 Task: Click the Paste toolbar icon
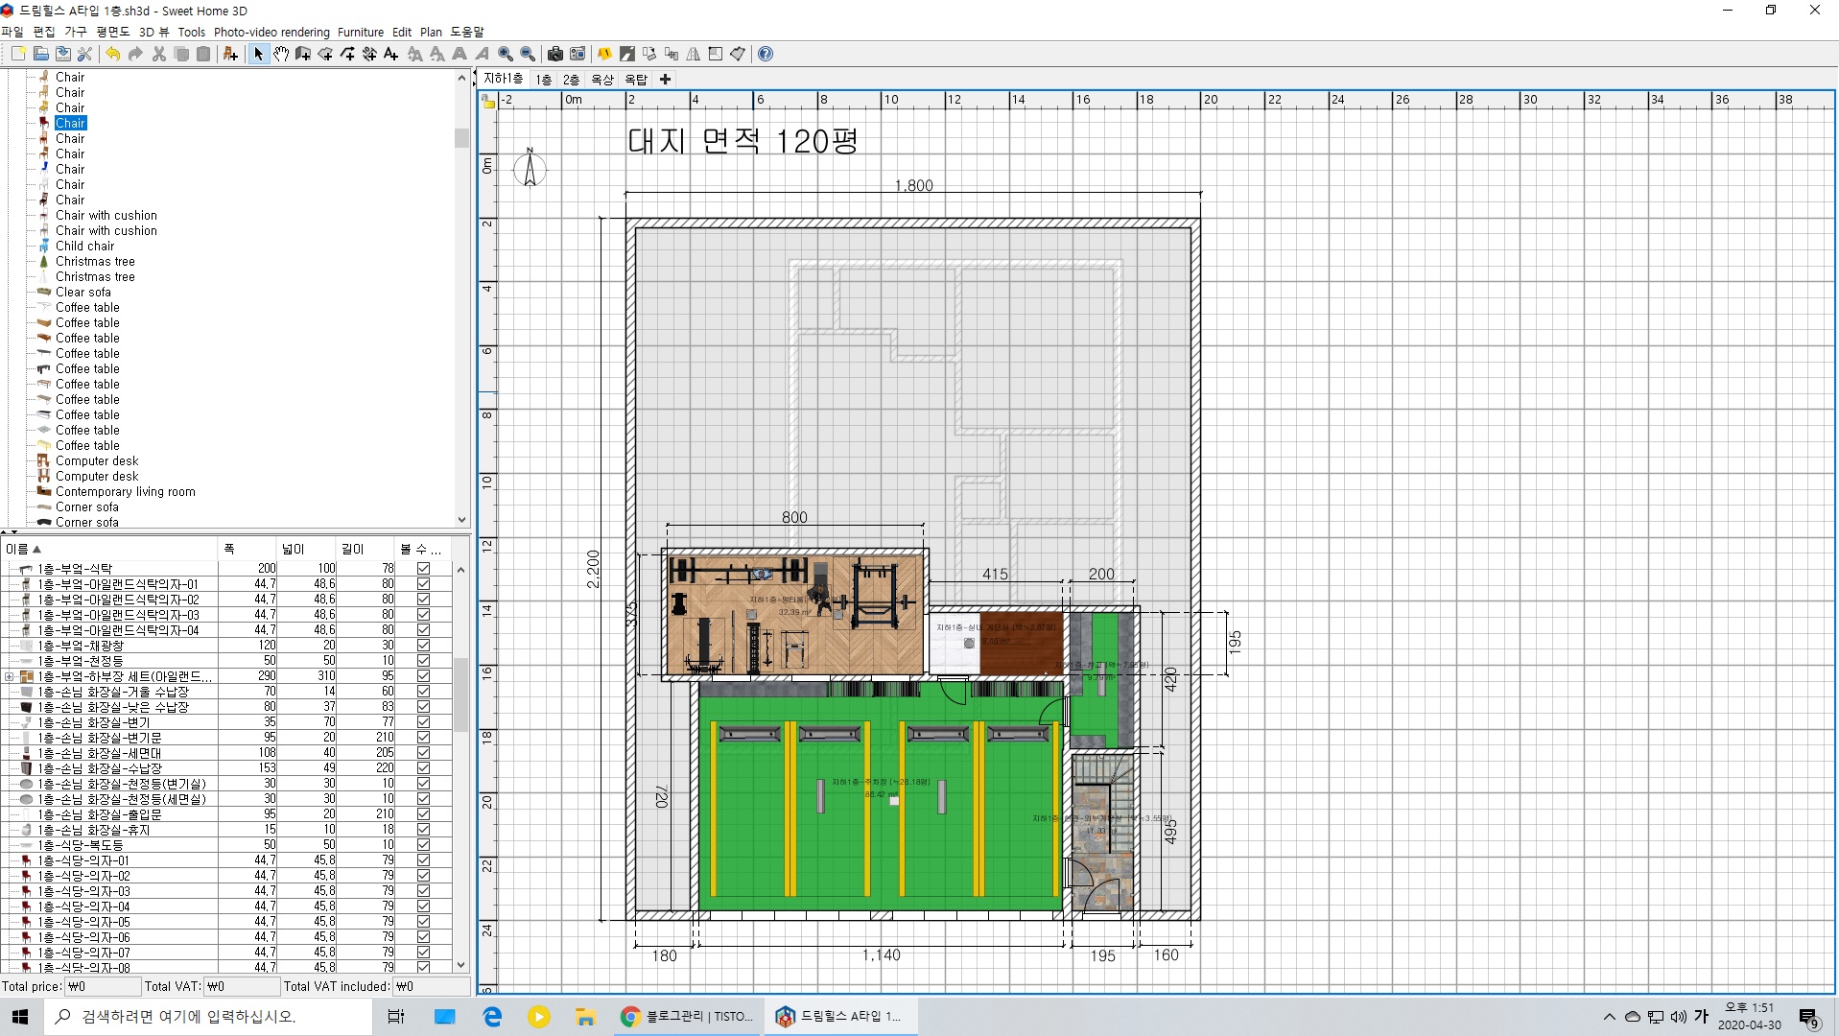(203, 54)
